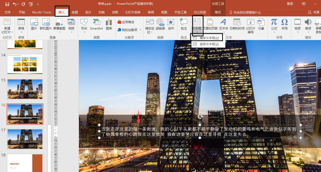Click the 缩放定位 zoom tool
This screenshot has width=321, height=172.
[x=150, y=26]
